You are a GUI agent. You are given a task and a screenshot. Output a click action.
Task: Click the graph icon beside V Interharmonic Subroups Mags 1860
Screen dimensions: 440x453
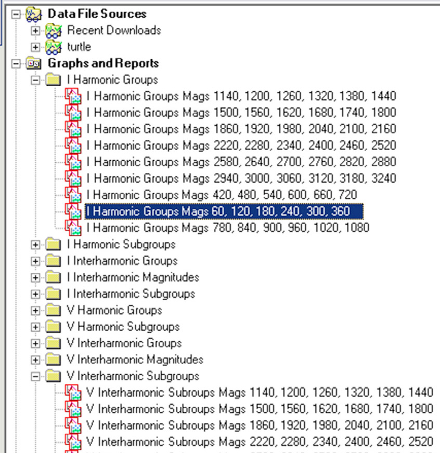pyautogui.click(x=73, y=425)
